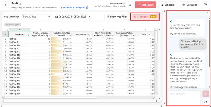This screenshot has width=211, height=107.
Task: Open the Tag Name column filter arrow
Action: (x=28, y=35)
